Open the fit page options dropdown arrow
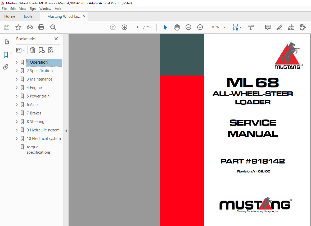Screen dimensions: 311x226 pos(240,27)
